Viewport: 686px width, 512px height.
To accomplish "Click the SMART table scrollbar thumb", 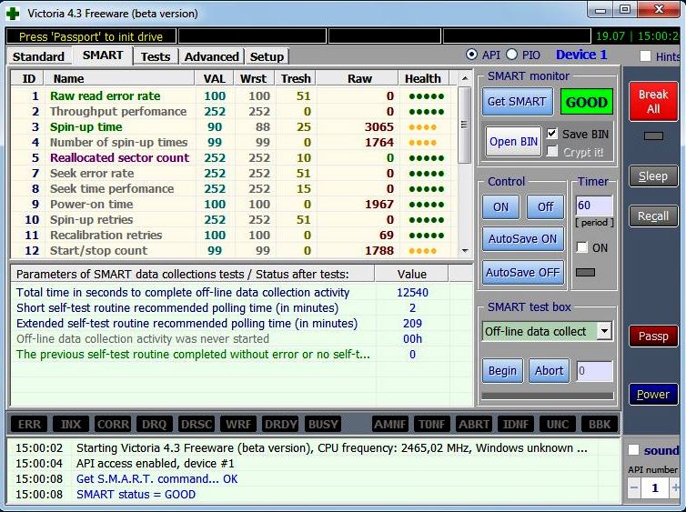I will 465,125.
